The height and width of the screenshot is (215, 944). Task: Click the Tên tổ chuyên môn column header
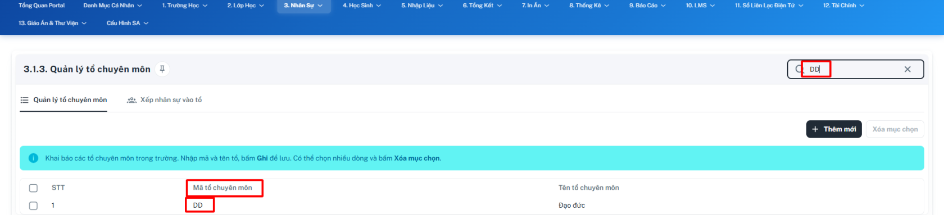pos(588,188)
